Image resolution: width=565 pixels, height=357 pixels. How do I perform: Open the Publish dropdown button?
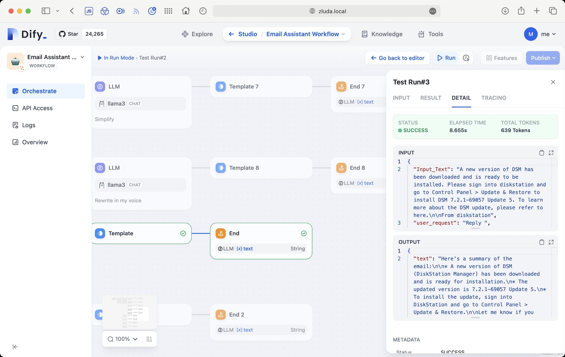(x=543, y=58)
